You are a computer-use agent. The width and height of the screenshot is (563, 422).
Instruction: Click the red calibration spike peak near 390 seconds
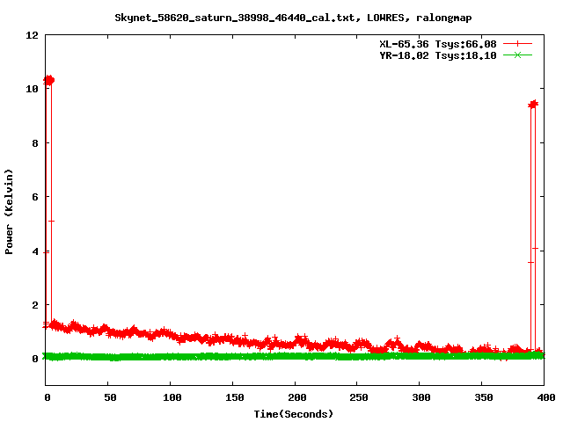[533, 104]
